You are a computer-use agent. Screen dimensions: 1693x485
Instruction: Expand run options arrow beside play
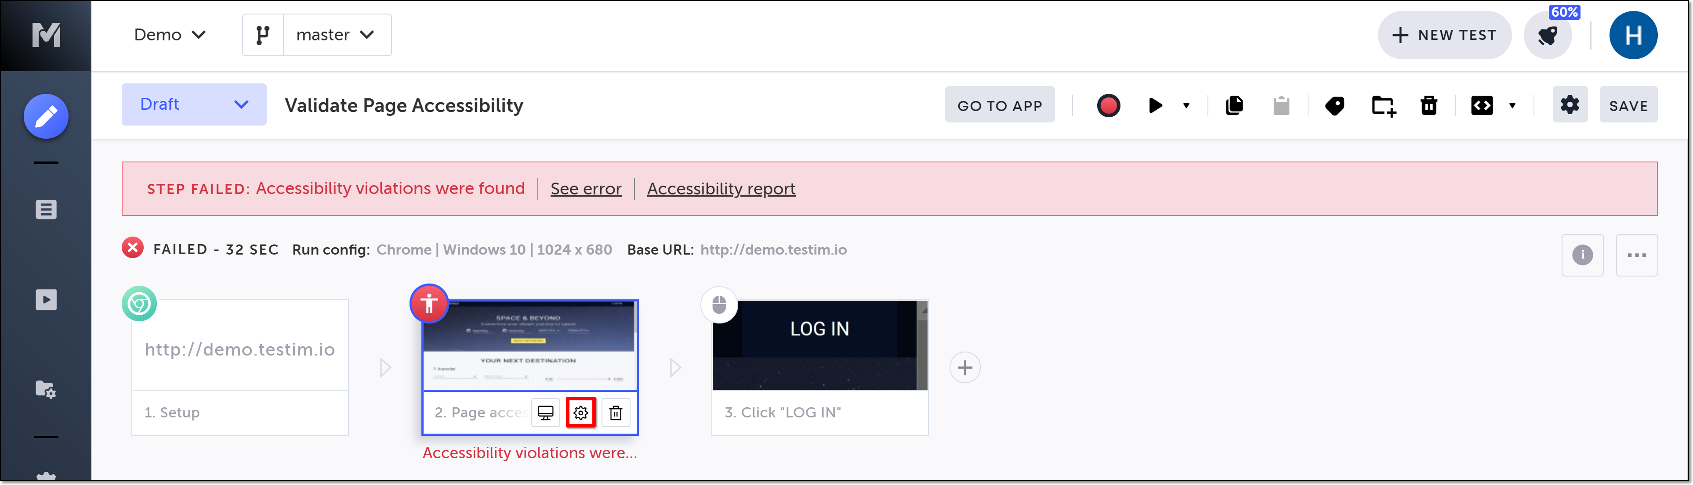click(1186, 106)
